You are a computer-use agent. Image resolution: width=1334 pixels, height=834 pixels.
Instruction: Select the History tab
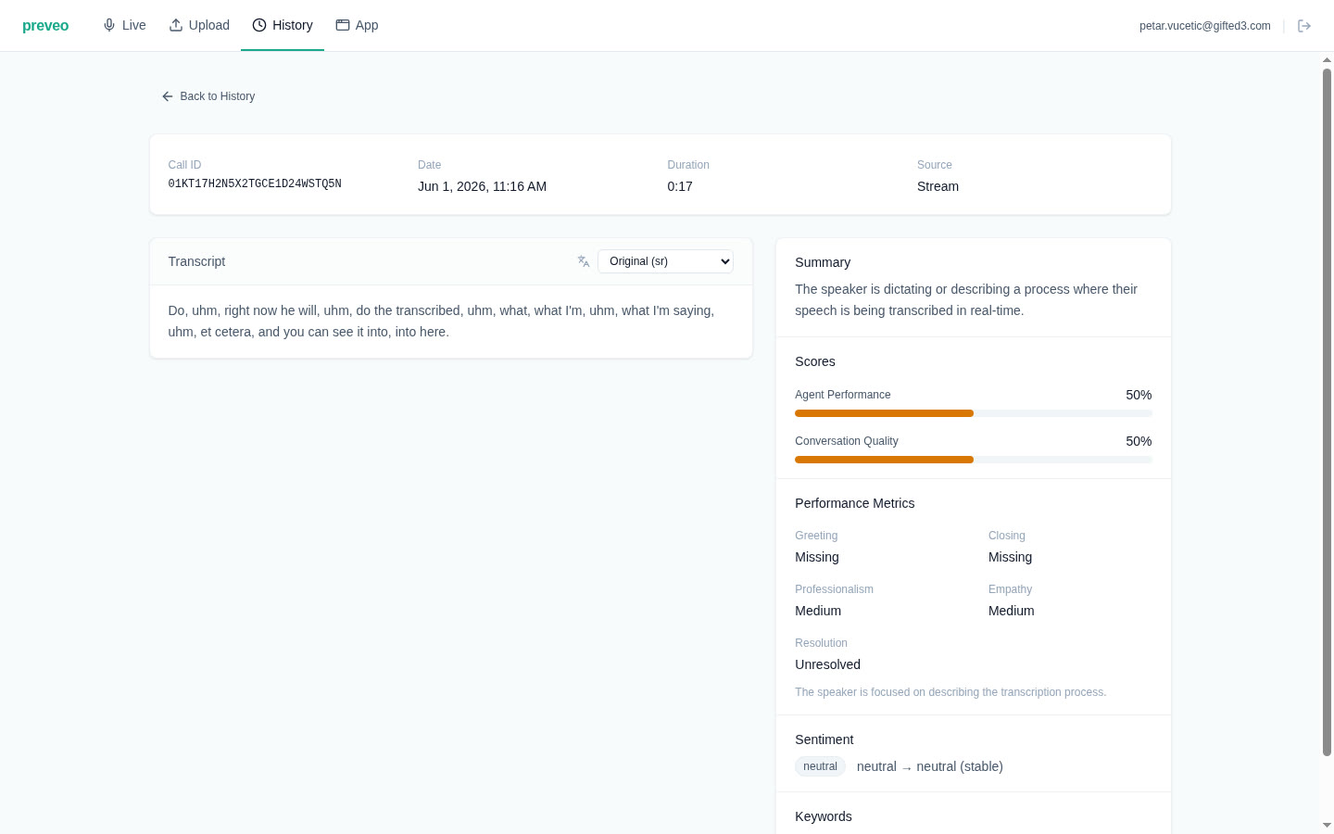point(283,25)
